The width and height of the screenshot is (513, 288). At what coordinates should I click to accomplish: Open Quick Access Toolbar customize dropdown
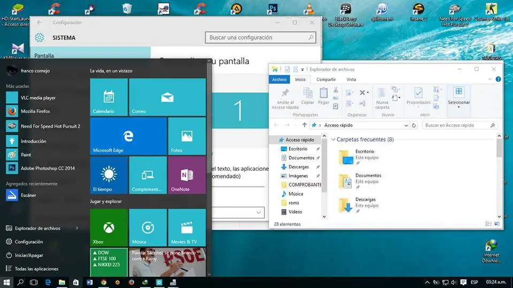pyautogui.click(x=302, y=69)
